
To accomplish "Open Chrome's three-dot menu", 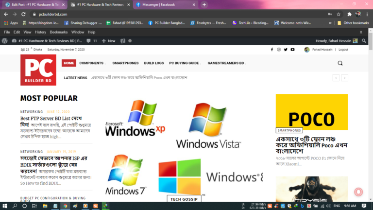I will [367, 14].
